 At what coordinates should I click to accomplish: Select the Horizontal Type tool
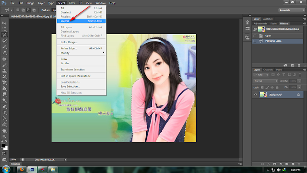click(4, 113)
